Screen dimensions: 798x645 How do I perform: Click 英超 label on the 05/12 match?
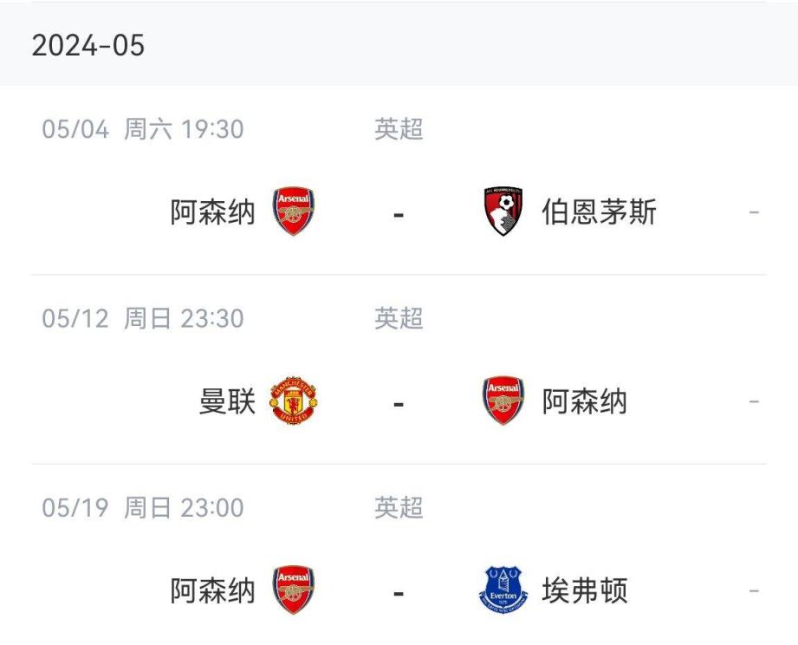tap(399, 319)
